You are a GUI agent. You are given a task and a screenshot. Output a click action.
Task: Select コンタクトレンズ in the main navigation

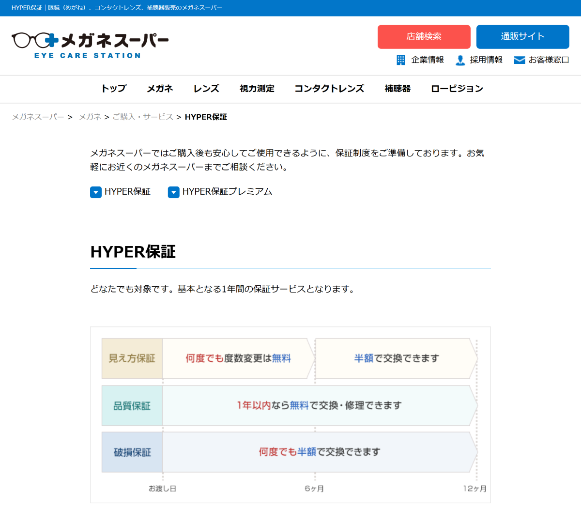pos(329,89)
